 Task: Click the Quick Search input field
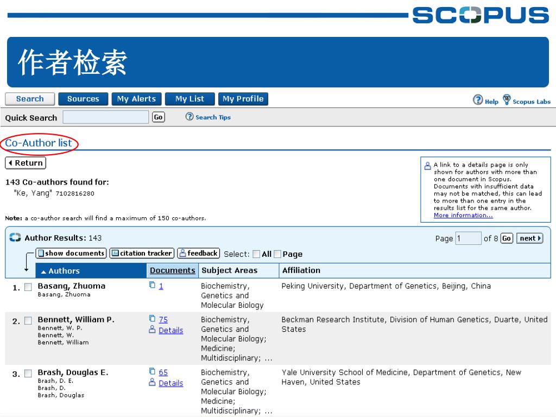tap(106, 117)
